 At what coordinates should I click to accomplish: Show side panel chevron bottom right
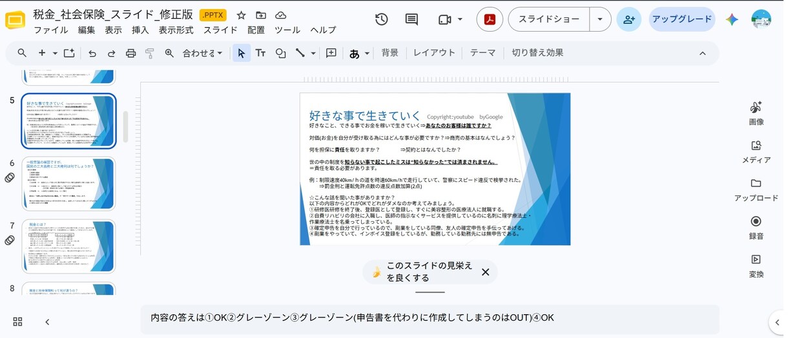778,323
